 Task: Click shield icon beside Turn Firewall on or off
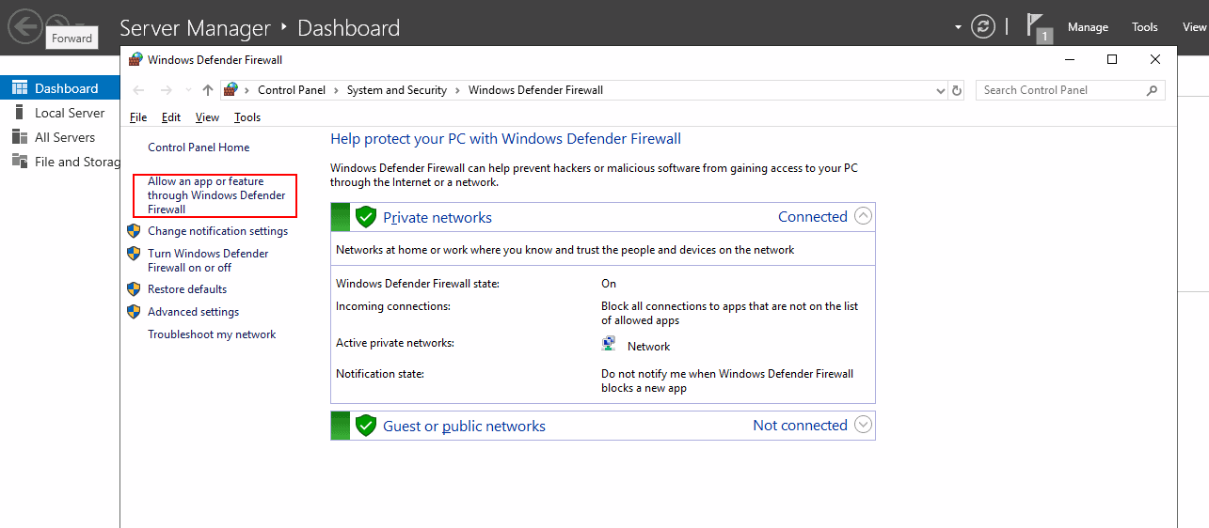point(134,253)
